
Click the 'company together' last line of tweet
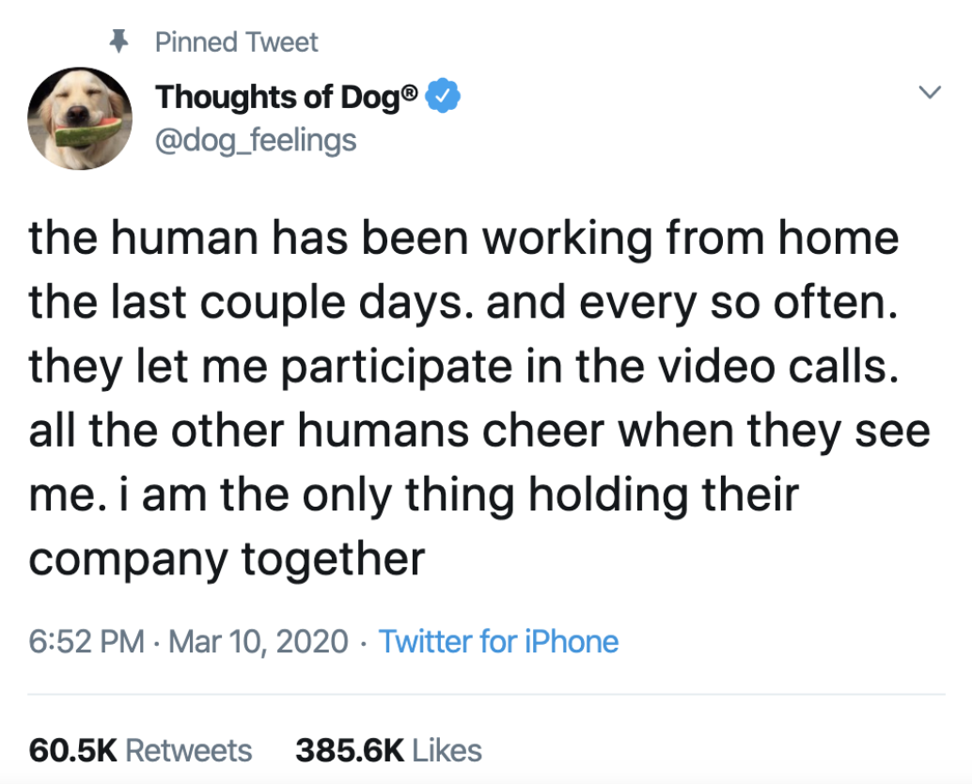(227, 560)
